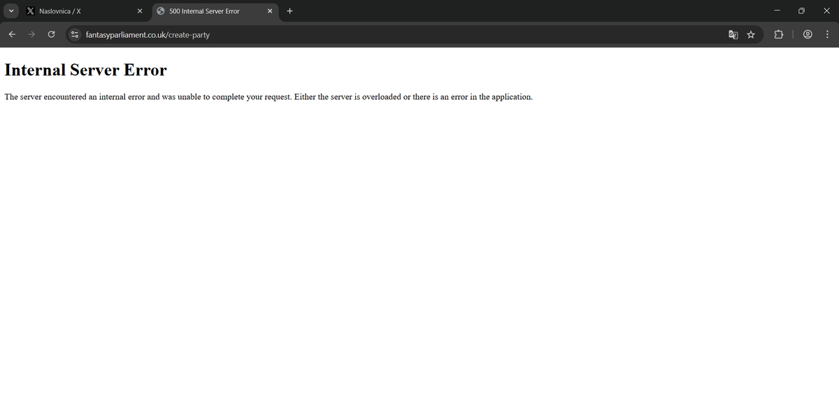Close the 500 Internal Server Error tab
Screen dimensions: 839x412
(x=269, y=11)
